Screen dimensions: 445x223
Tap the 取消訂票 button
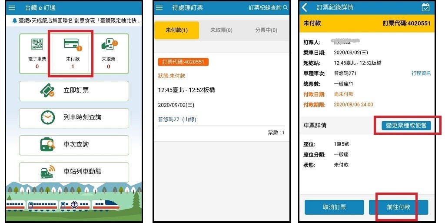(x=334, y=207)
